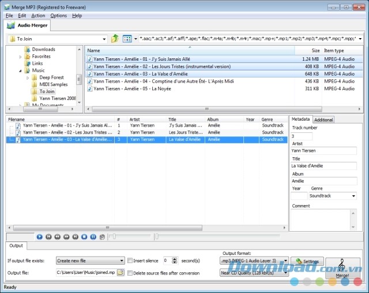This screenshot has width=369, height=293.
Task: Click the Deep Forest folder icon
Action: point(34,77)
